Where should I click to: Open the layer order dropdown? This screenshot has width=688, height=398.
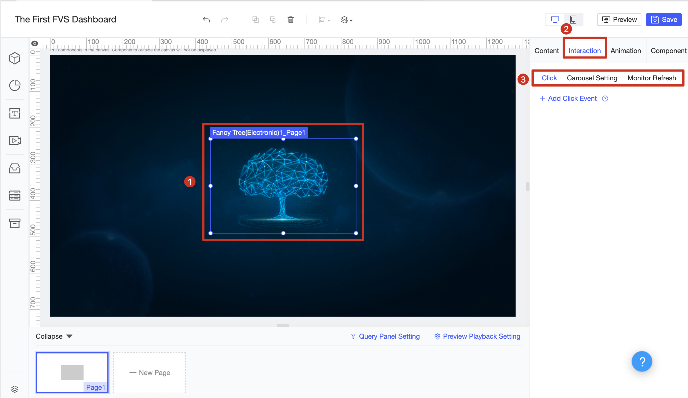coord(347,20)
